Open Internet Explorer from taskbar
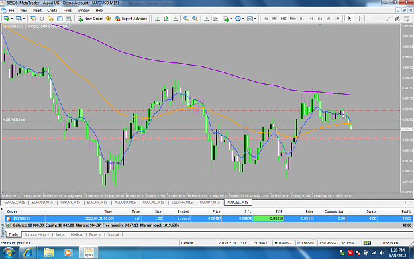Screen dimensions: 414x259 pyautogui.click(x=28, y=252)
